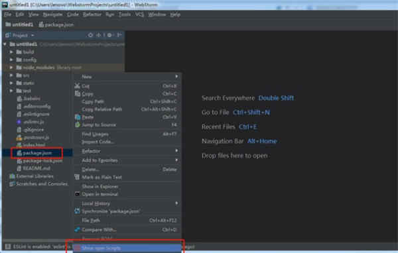
Task: Open the Code menu
Action: (72, 15)
